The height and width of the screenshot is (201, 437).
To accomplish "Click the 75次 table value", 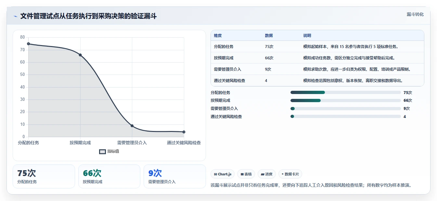I will coord(269,47).
